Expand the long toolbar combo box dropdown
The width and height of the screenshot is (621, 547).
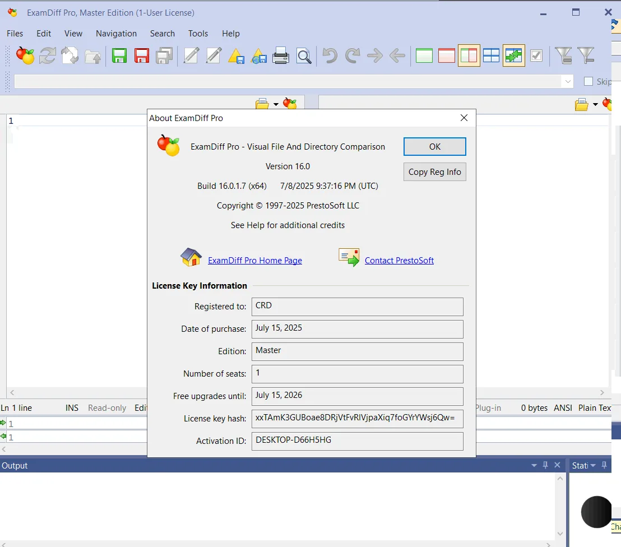click(568, 82)
